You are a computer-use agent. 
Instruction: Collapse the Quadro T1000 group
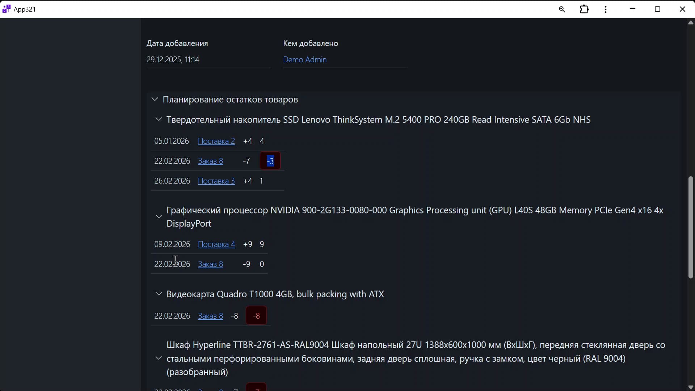(159, 294)
